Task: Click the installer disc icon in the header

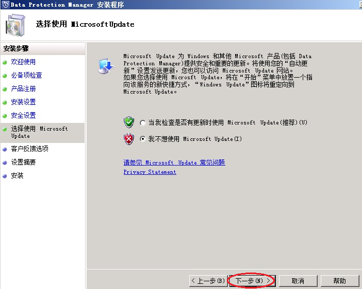Action: tap(15, 25)
